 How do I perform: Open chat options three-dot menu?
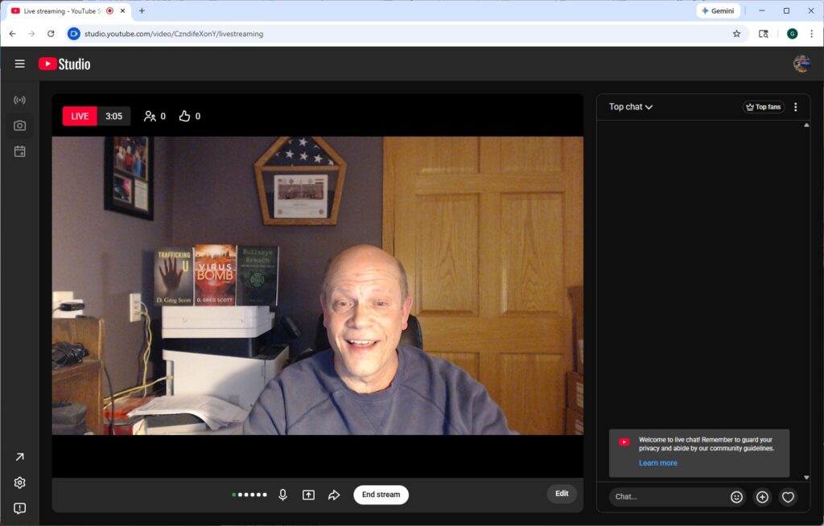[796, 107]
